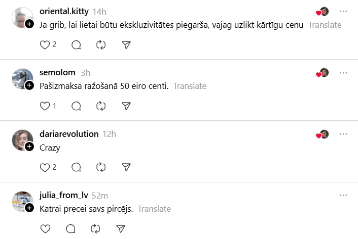Like dariarevolution's Crazy comment
Screen dimensions: 358x239
(x=45, y=167)
